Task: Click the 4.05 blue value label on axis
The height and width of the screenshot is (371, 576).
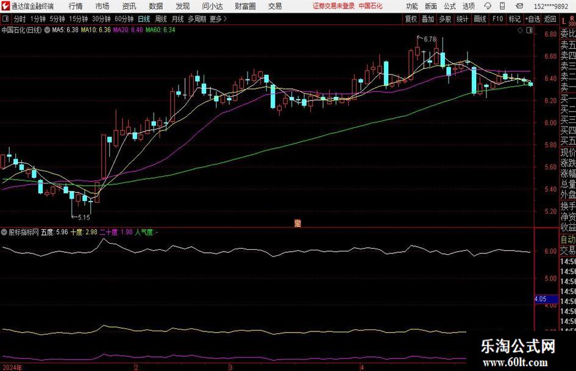Action: pos(546,299)
